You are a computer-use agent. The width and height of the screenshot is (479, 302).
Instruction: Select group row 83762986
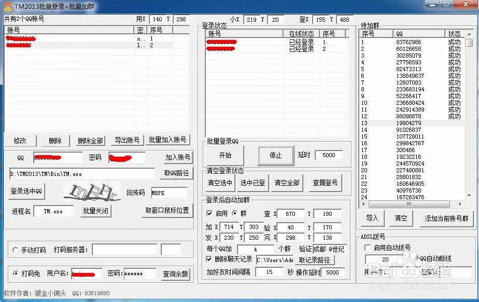tap(412, 42)
